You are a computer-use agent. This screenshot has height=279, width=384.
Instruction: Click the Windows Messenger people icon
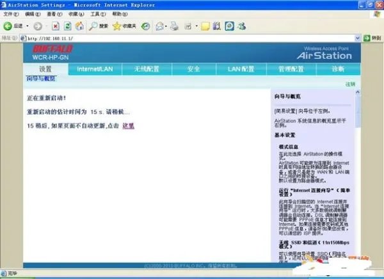click(242, 26)
